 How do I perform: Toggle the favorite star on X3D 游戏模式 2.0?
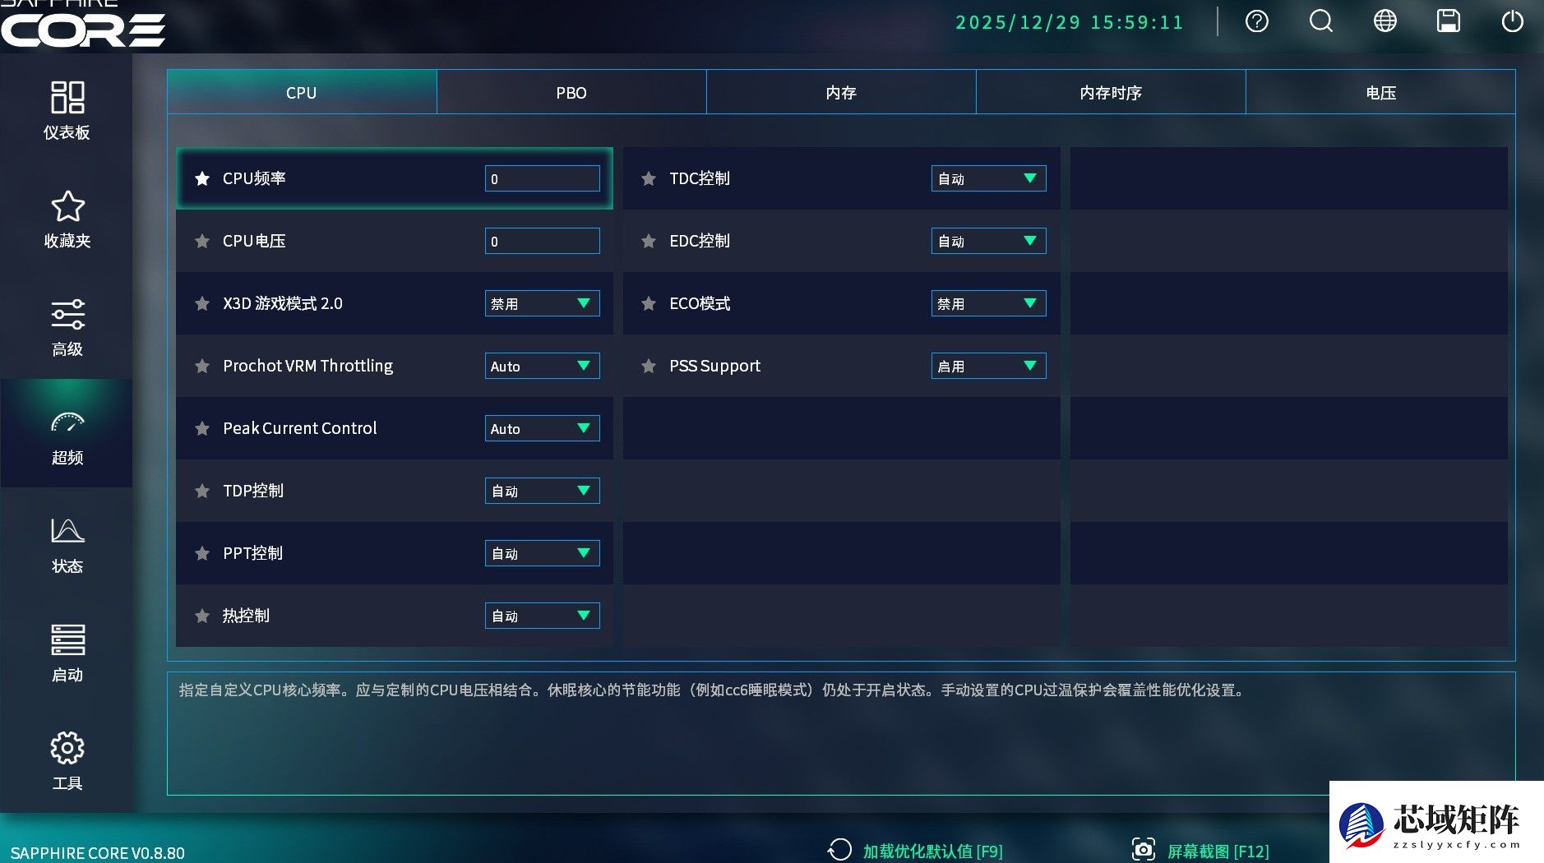pos(202,303)
